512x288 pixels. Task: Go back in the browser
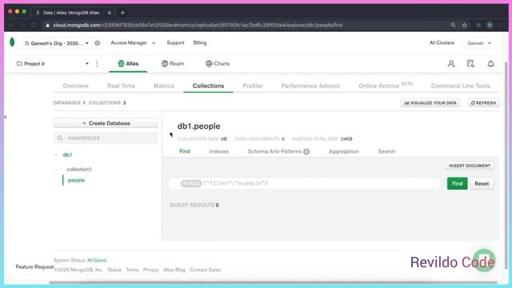pyautogui.click(x=11, y=25)
